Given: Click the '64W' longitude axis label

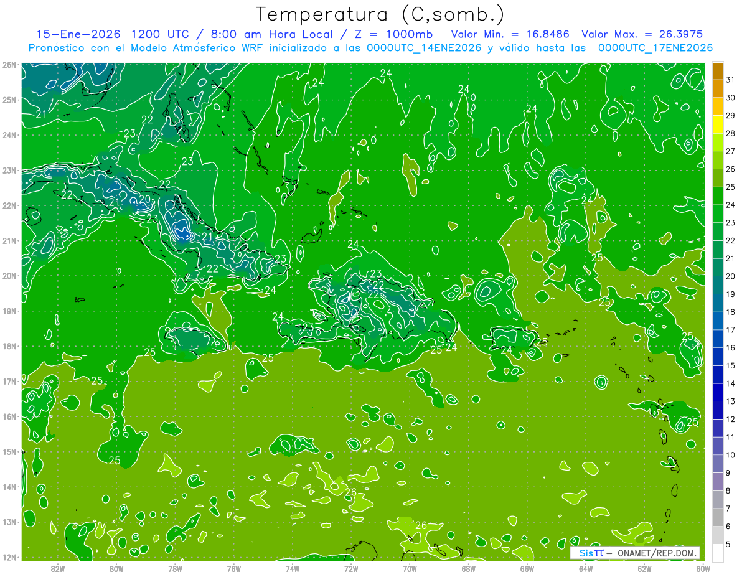Looking at the screenshot, I should tap(586, 568).
